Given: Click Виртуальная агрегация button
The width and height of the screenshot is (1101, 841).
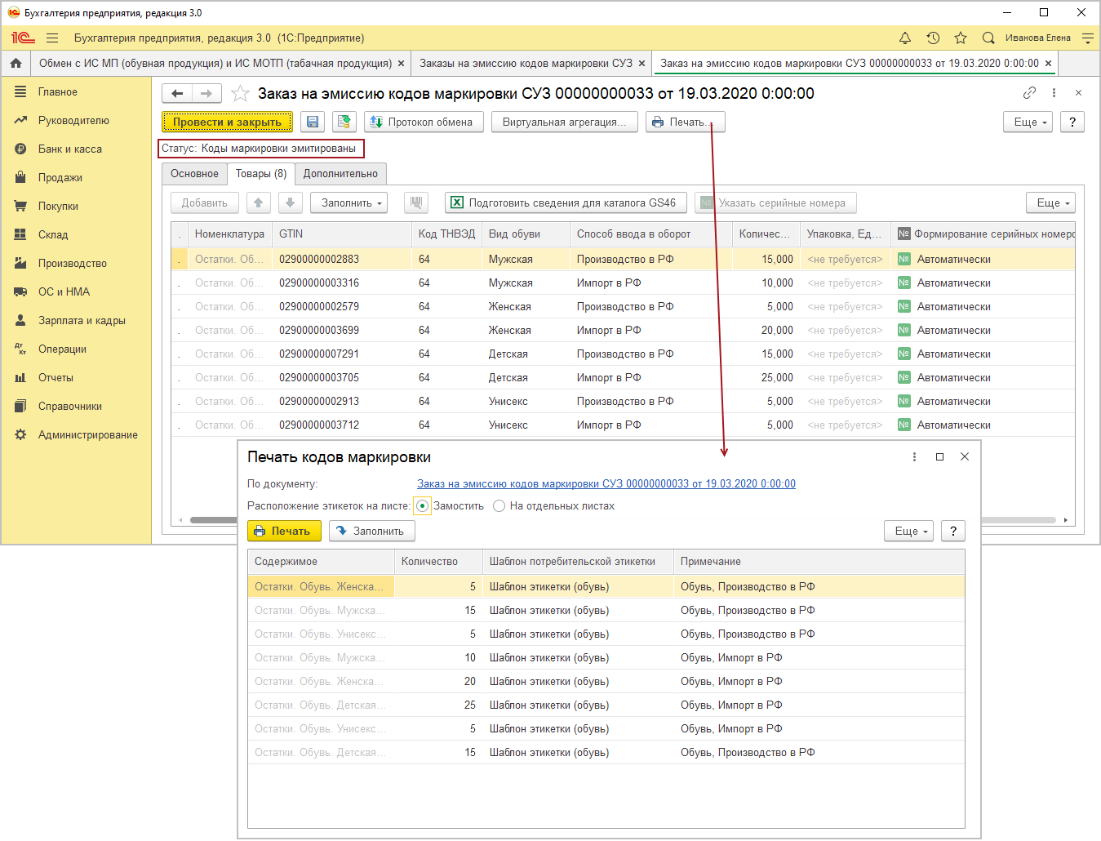Looking at the screenshot, I should [x=565, y=122].
